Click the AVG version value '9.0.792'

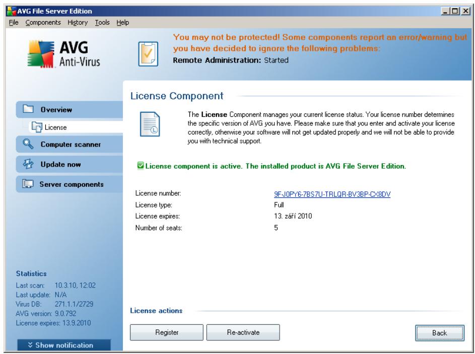click(x=65, y=313)
